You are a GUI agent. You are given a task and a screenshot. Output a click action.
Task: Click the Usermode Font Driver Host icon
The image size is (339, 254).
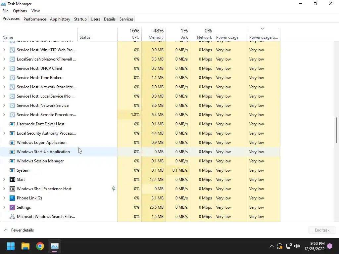coord(12,124)
